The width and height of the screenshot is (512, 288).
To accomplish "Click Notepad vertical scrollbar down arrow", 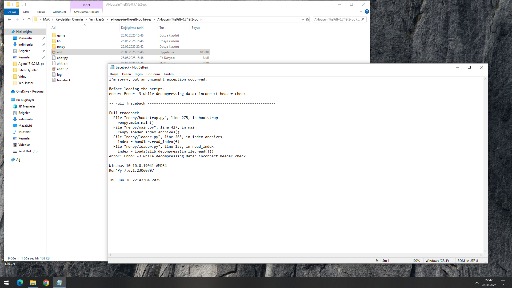I will 485,251.
